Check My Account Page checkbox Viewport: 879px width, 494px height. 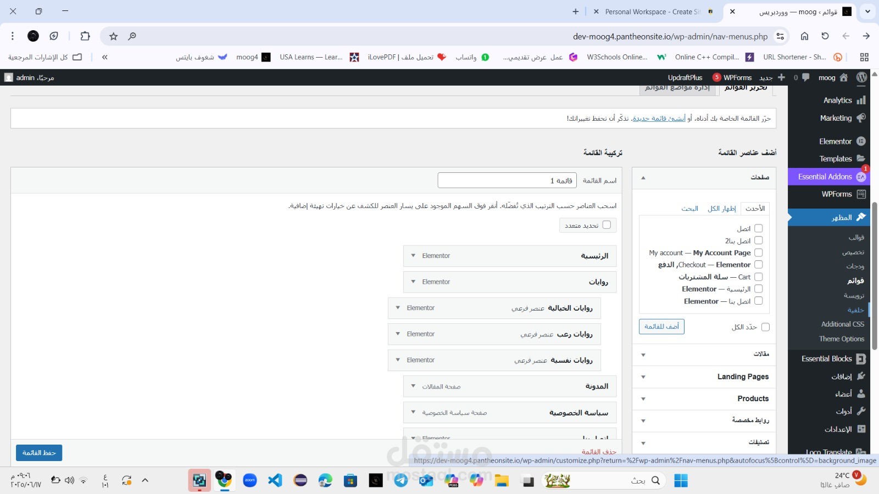(759, 252)
